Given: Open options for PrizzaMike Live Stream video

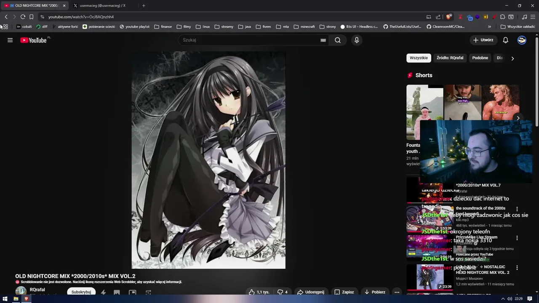Looking at the screenshot, I should click(517, 238).
